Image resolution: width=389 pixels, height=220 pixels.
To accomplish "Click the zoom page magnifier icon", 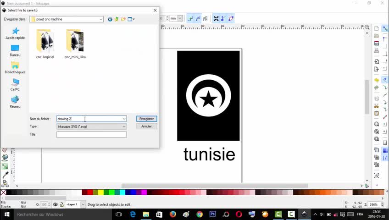I will 376,139.
